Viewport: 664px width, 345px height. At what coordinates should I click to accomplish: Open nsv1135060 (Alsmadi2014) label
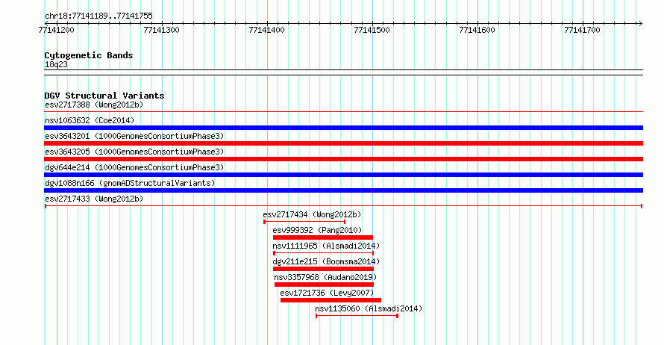click(369, 308)
